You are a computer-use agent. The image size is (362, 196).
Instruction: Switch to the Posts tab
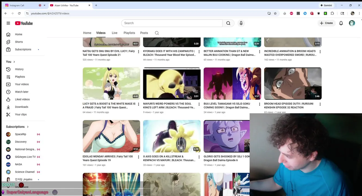(144, 33)
